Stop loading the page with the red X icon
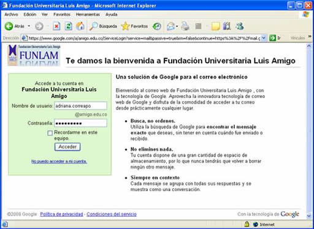314x229 pixels. click(56, 26)
